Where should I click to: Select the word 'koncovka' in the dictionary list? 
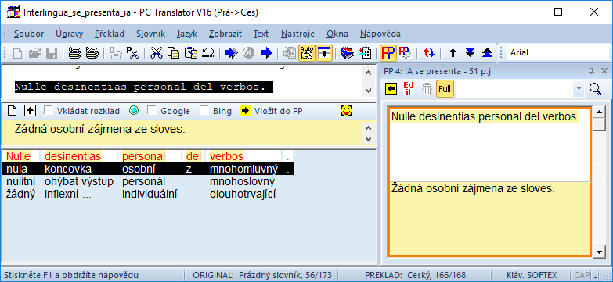[68, 169]
